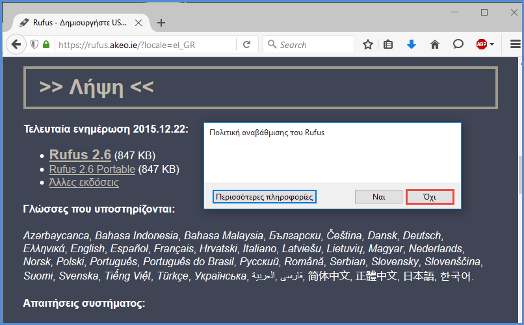The height and width of the screenshot is (325, 524).
Task: Open the blue Downloads arrow
Action: [x=412, y=44]
